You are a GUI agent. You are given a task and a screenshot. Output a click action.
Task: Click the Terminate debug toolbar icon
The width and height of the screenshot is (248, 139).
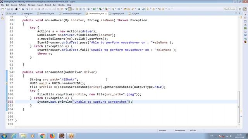click(39, 9)
